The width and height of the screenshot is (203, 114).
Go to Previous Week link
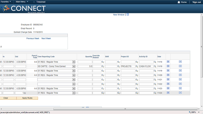(x=33, y=38)
